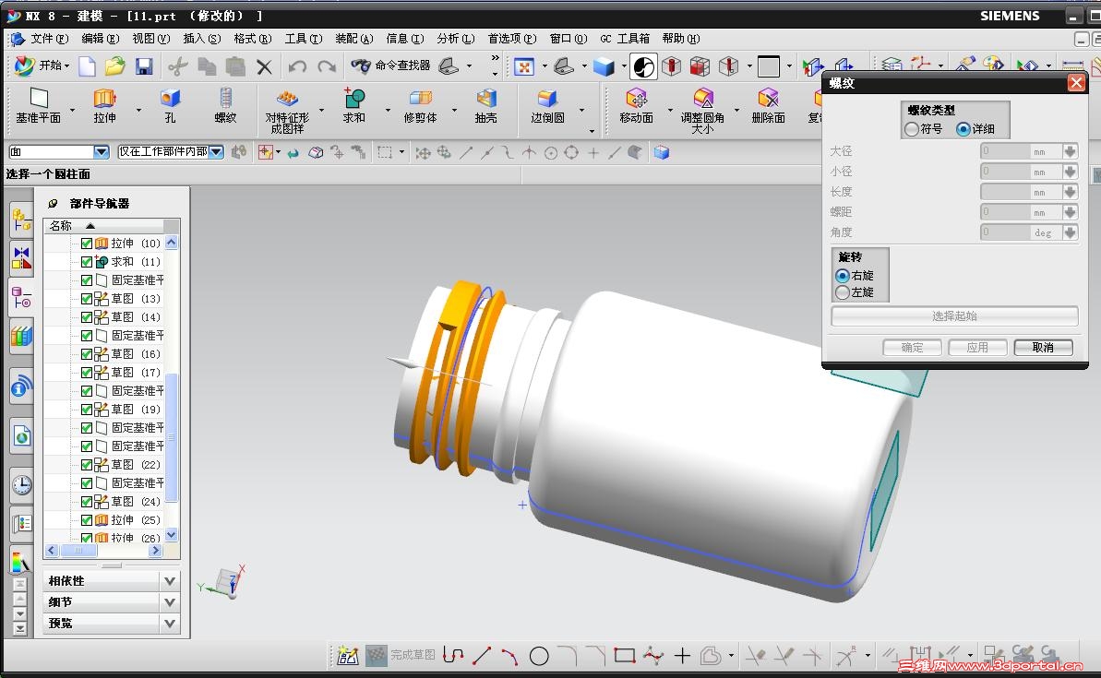
Task: Select the 左旋 rotation radio
Action: click(x=843, y=292)
